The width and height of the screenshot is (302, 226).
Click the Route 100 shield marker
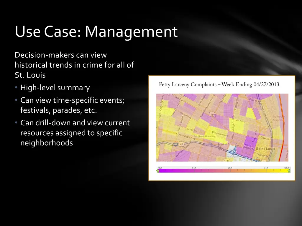click(226, 161)
